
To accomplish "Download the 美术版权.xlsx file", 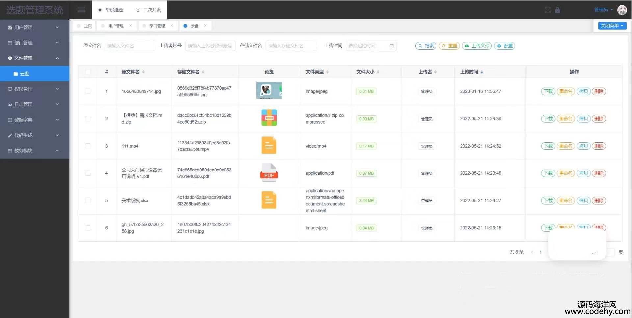I will click(x=548, y=200).
